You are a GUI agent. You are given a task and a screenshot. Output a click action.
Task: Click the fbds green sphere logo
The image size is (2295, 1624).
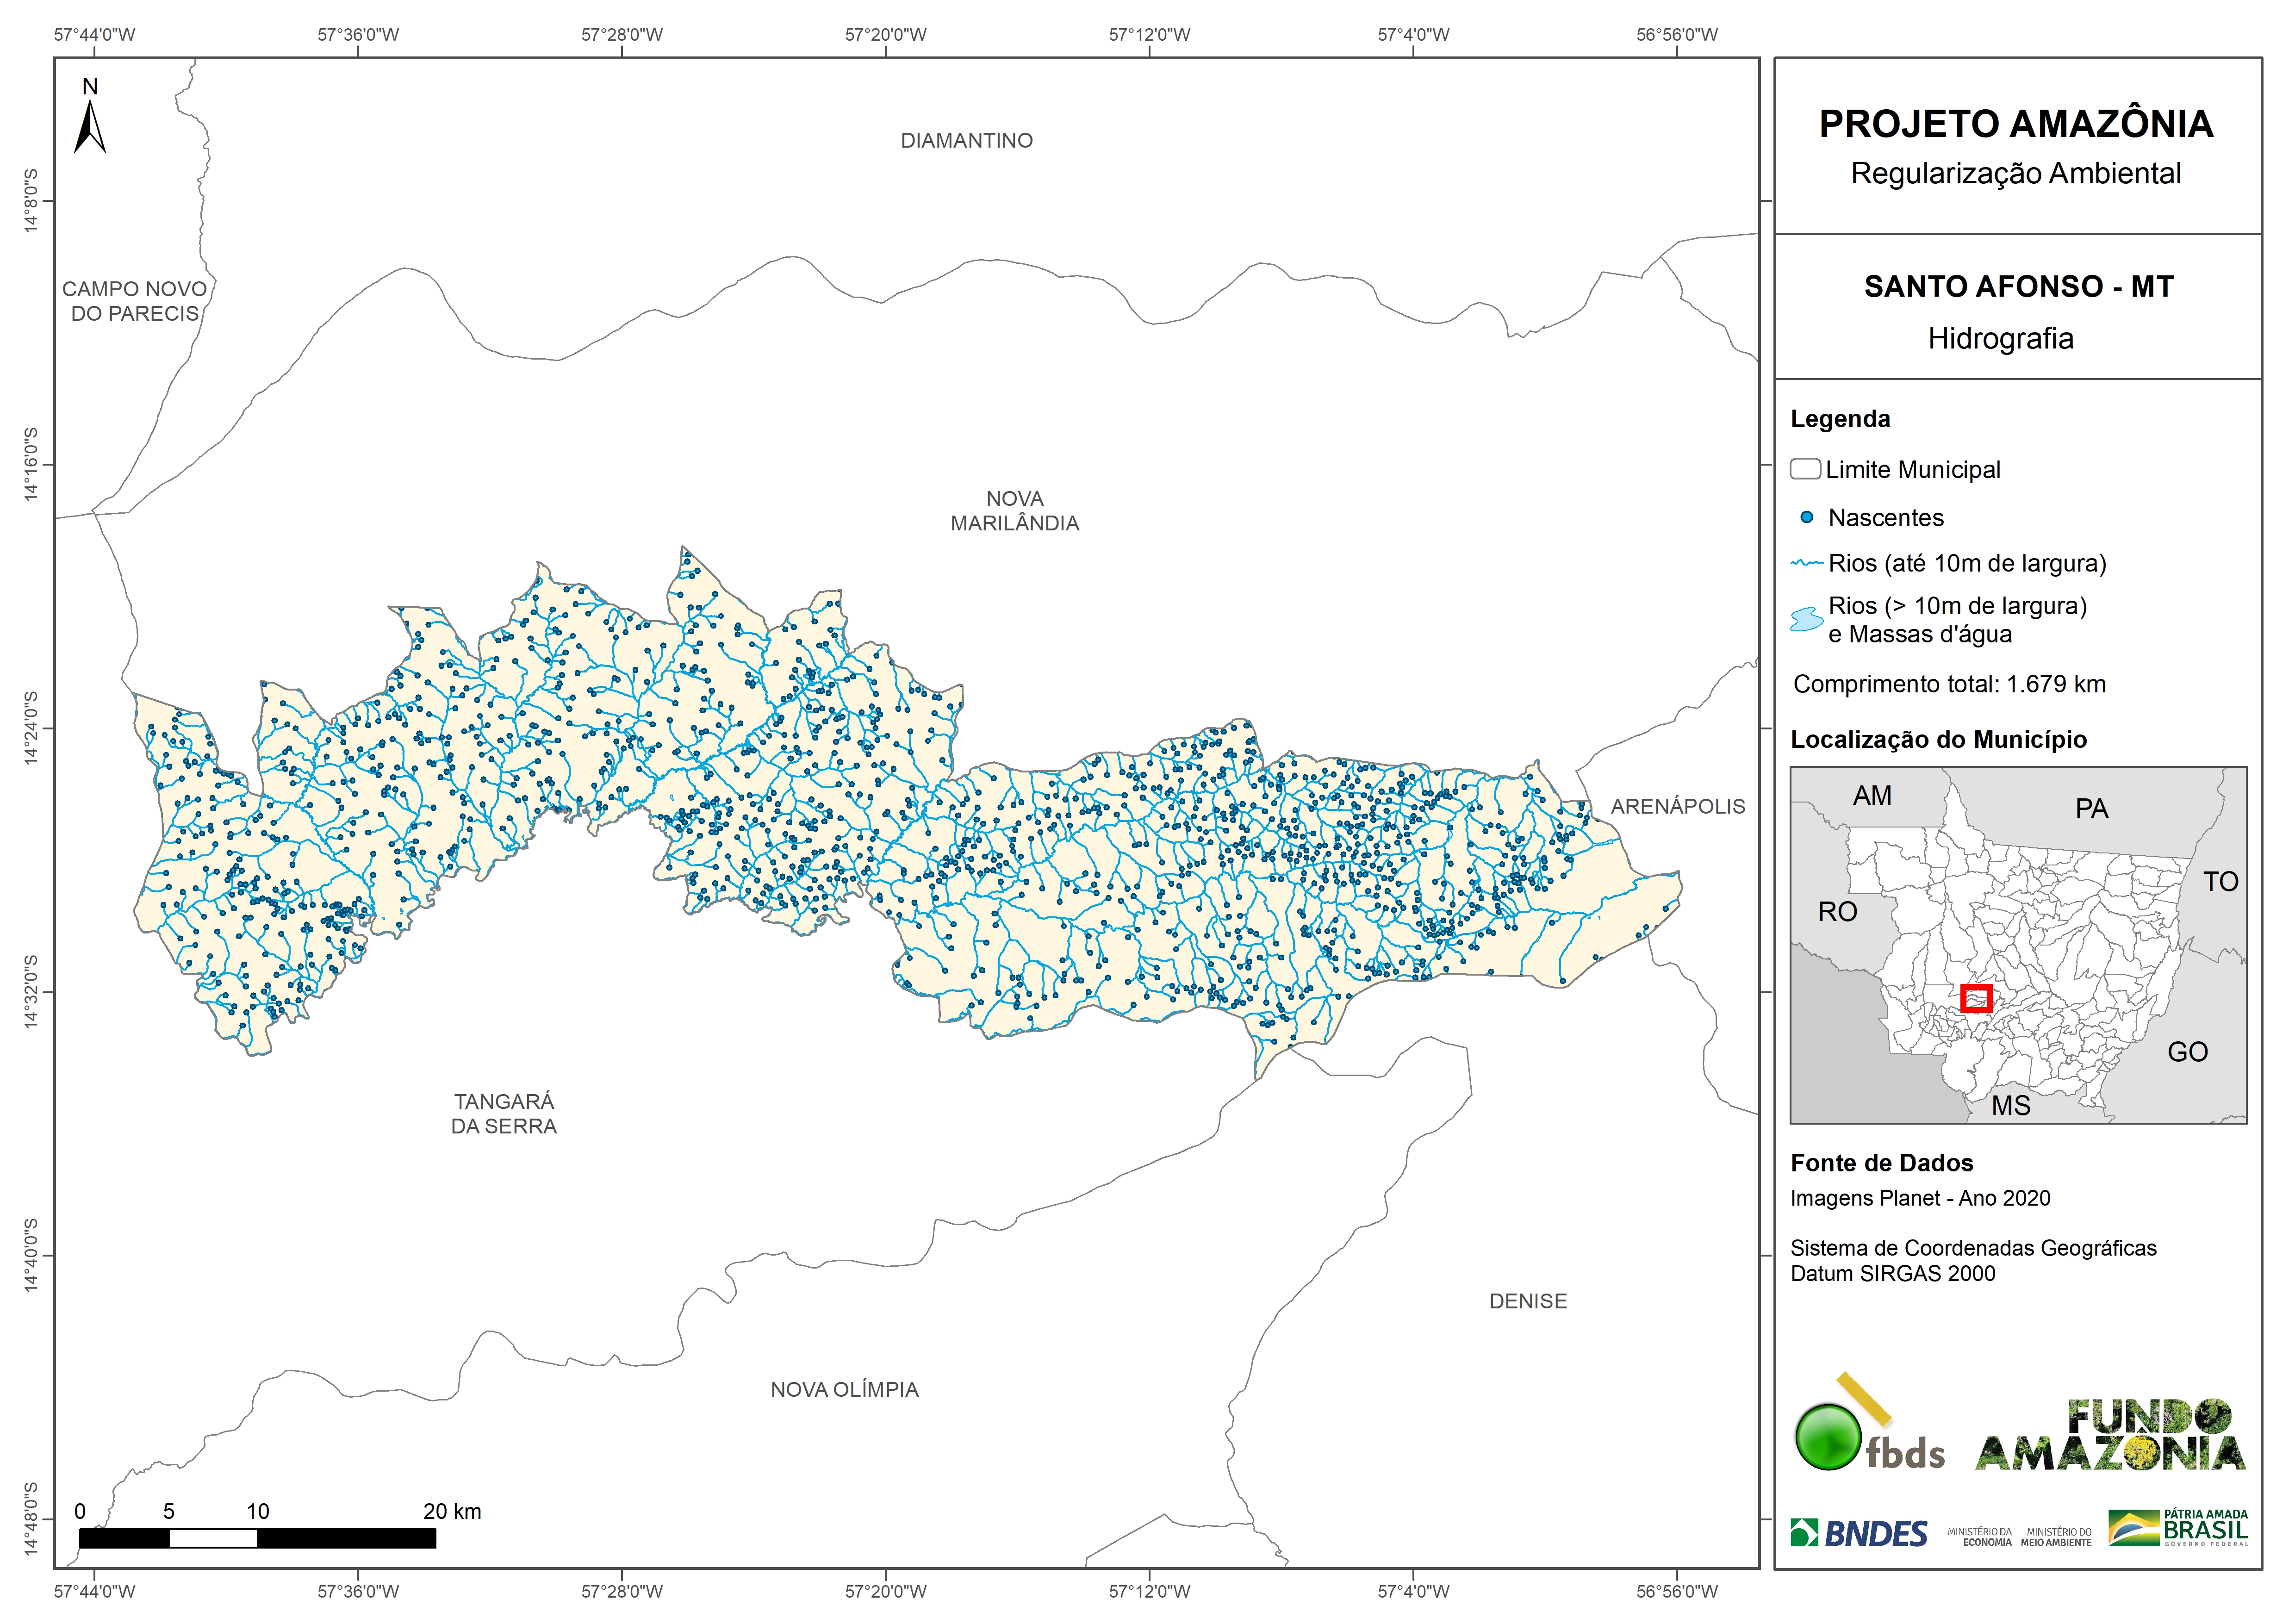[1829, 1437]
